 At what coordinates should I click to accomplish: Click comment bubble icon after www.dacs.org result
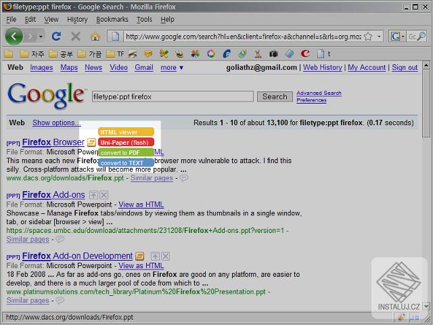pos(184,178)
